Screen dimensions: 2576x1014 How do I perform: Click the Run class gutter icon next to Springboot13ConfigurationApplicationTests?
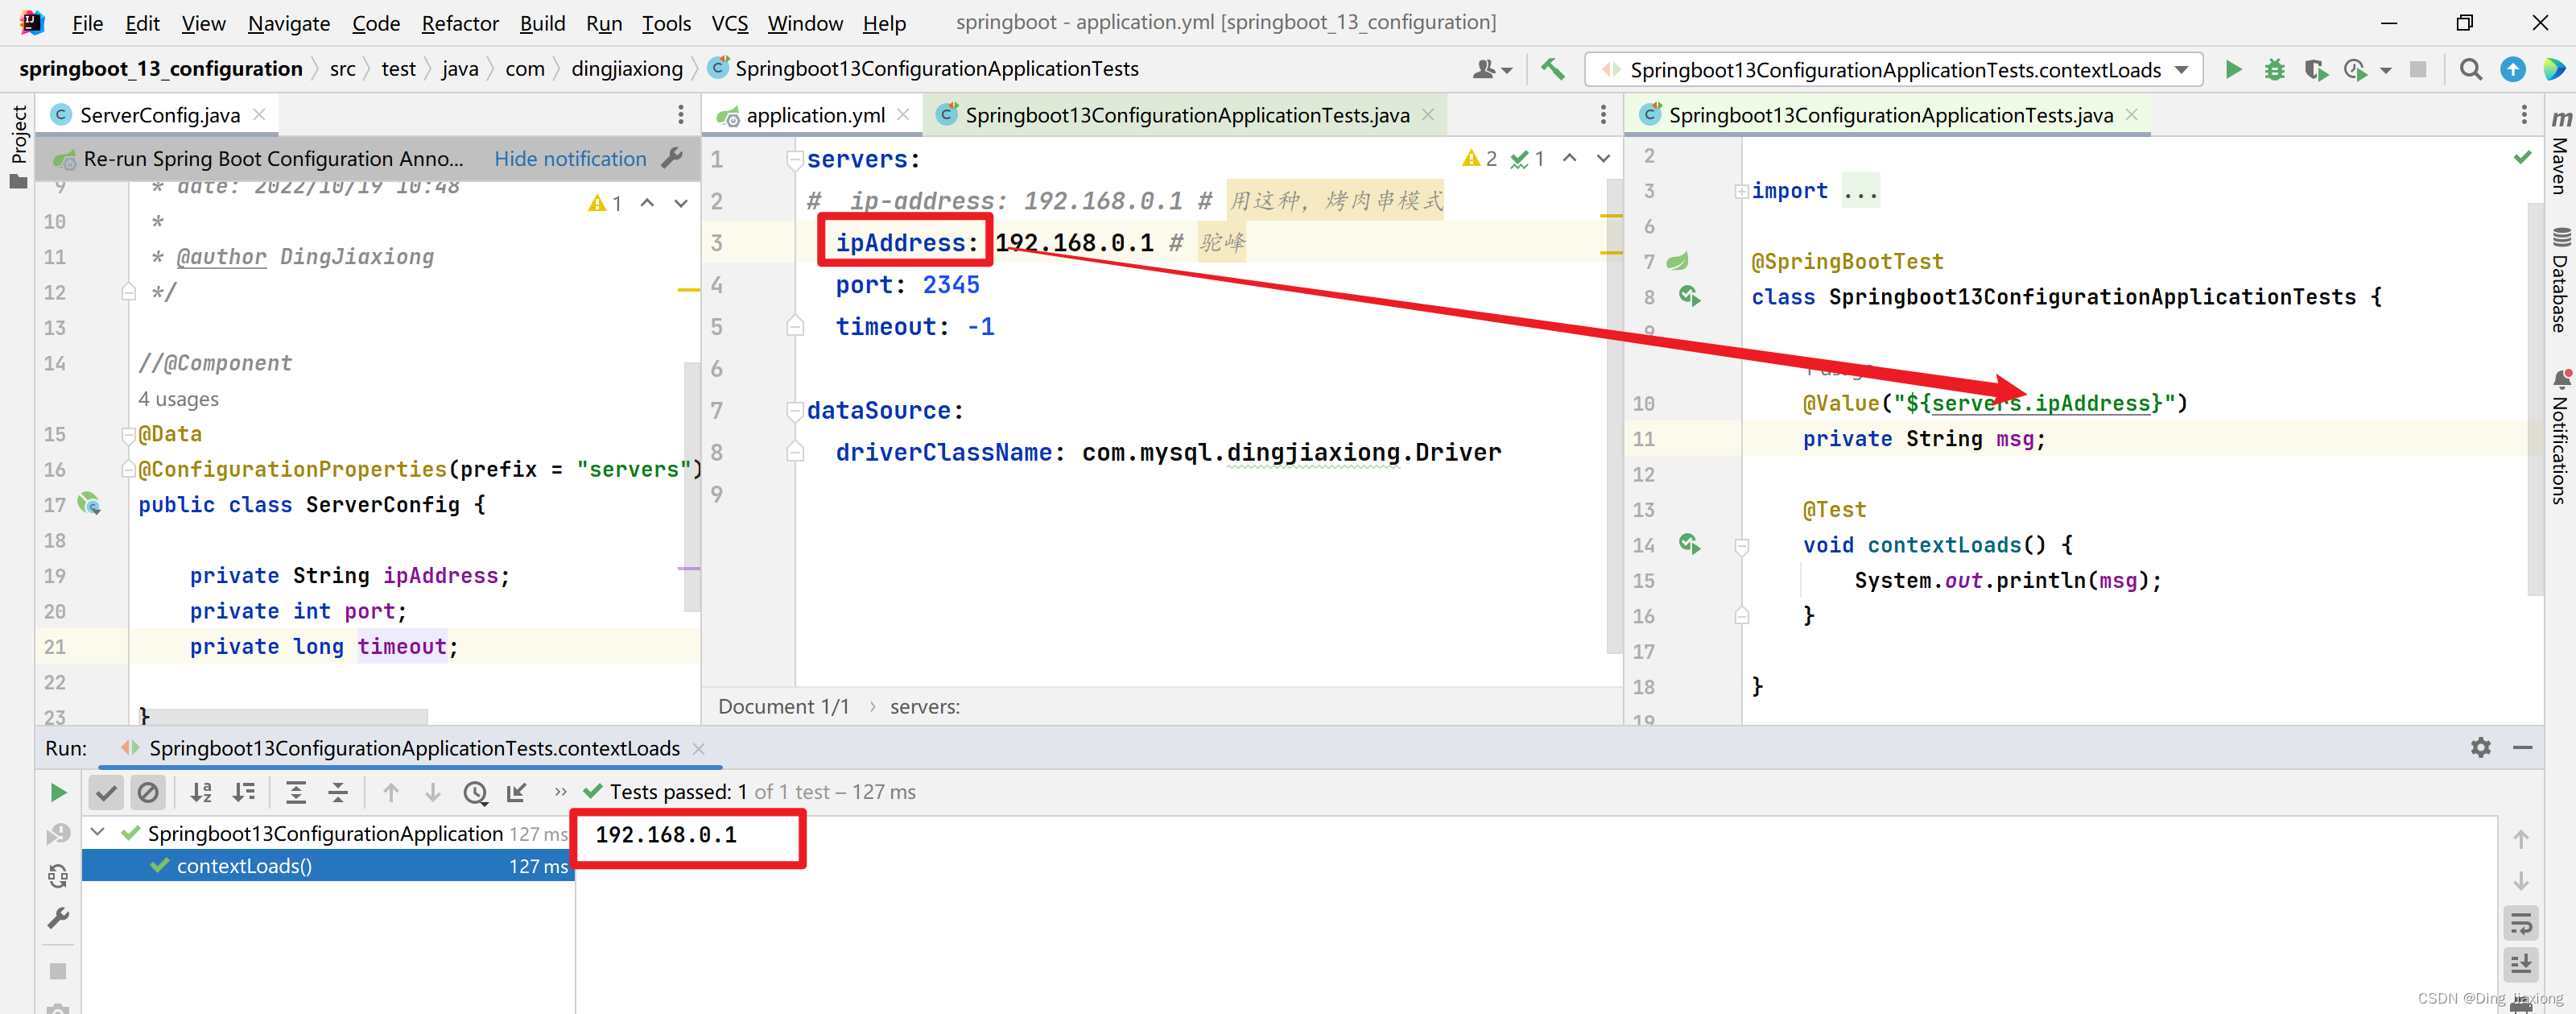pos(1689,296)
